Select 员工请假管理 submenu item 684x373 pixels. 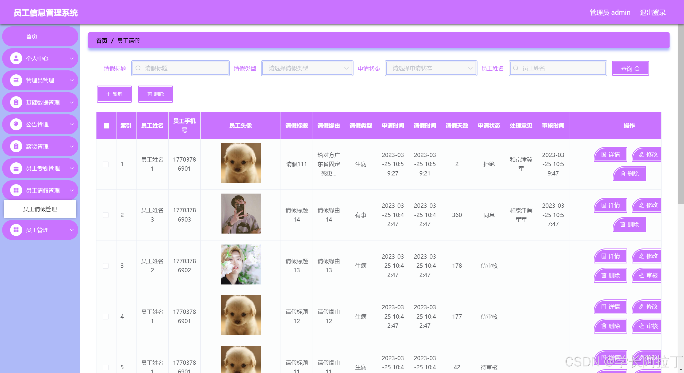coord(40,209)
